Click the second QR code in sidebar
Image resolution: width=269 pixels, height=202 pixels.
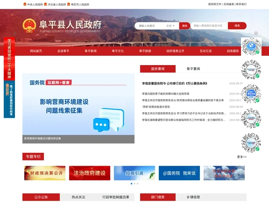251,70
